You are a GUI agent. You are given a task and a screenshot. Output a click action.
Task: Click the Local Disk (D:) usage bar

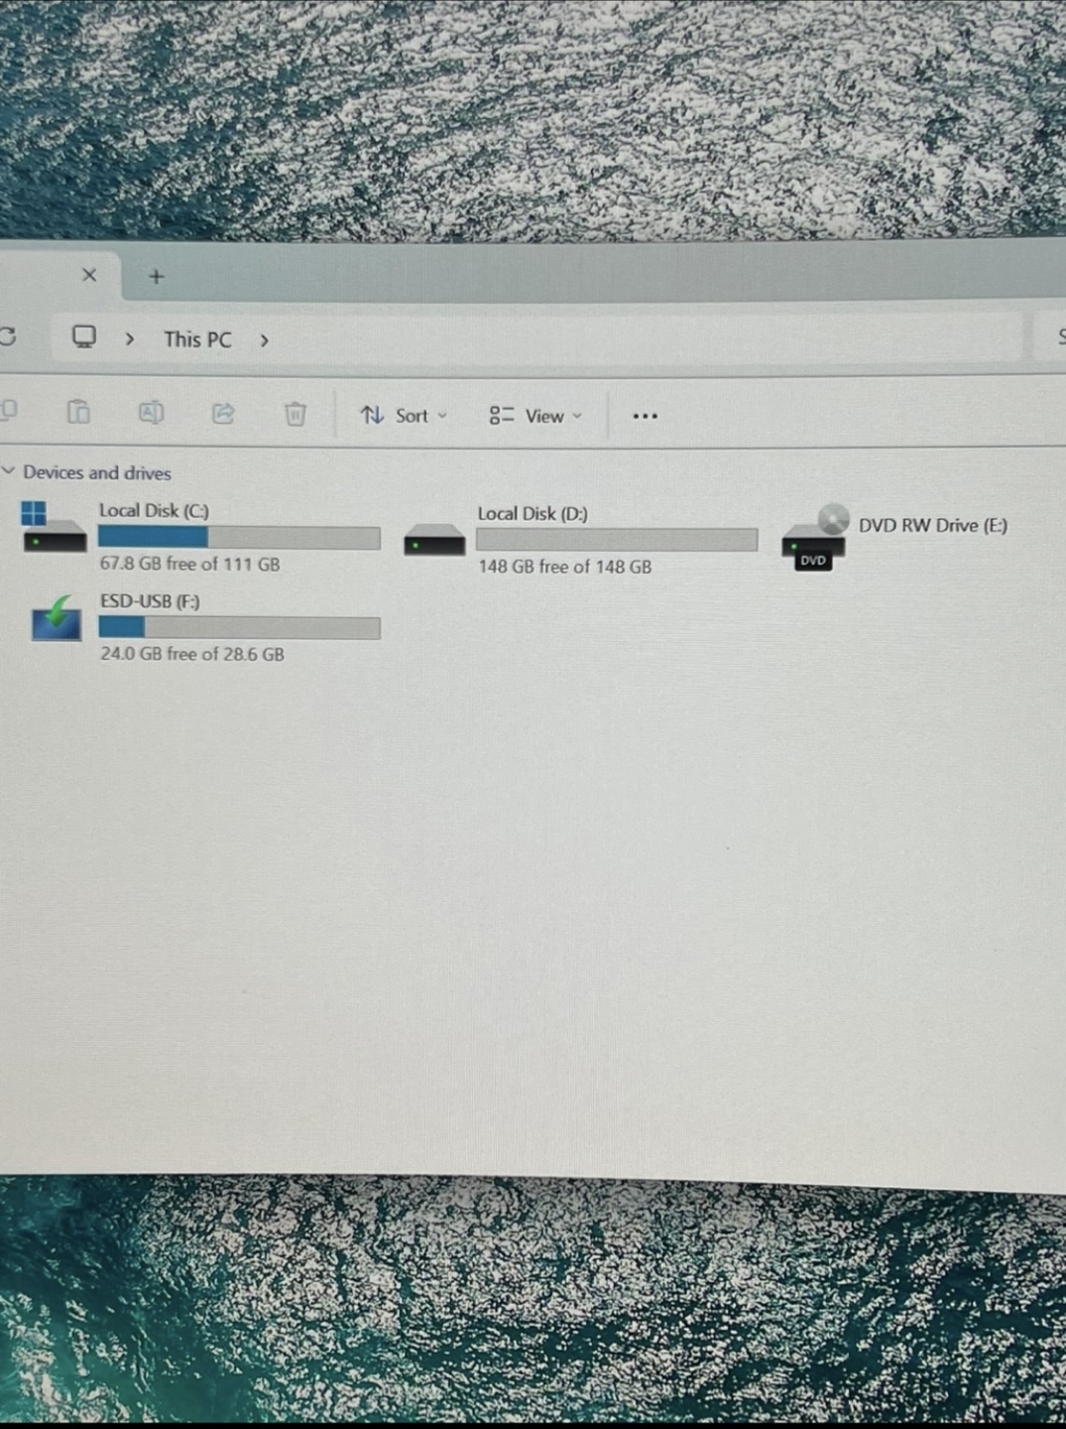[617, 540]
